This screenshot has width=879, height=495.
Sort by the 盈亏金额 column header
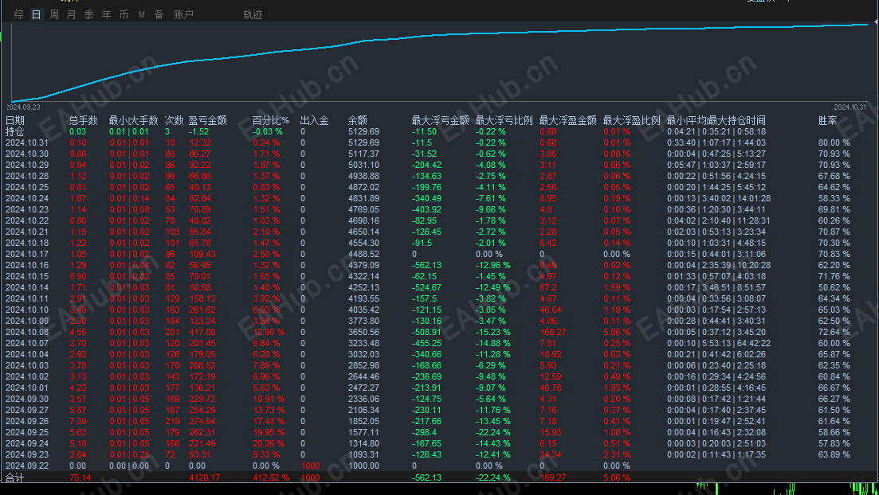click(207, 120)
